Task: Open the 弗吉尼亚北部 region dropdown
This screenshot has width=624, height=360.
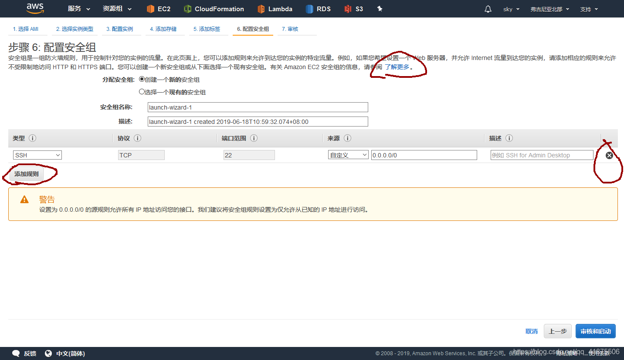Action: pyautogui.click(x=550, y=9)
